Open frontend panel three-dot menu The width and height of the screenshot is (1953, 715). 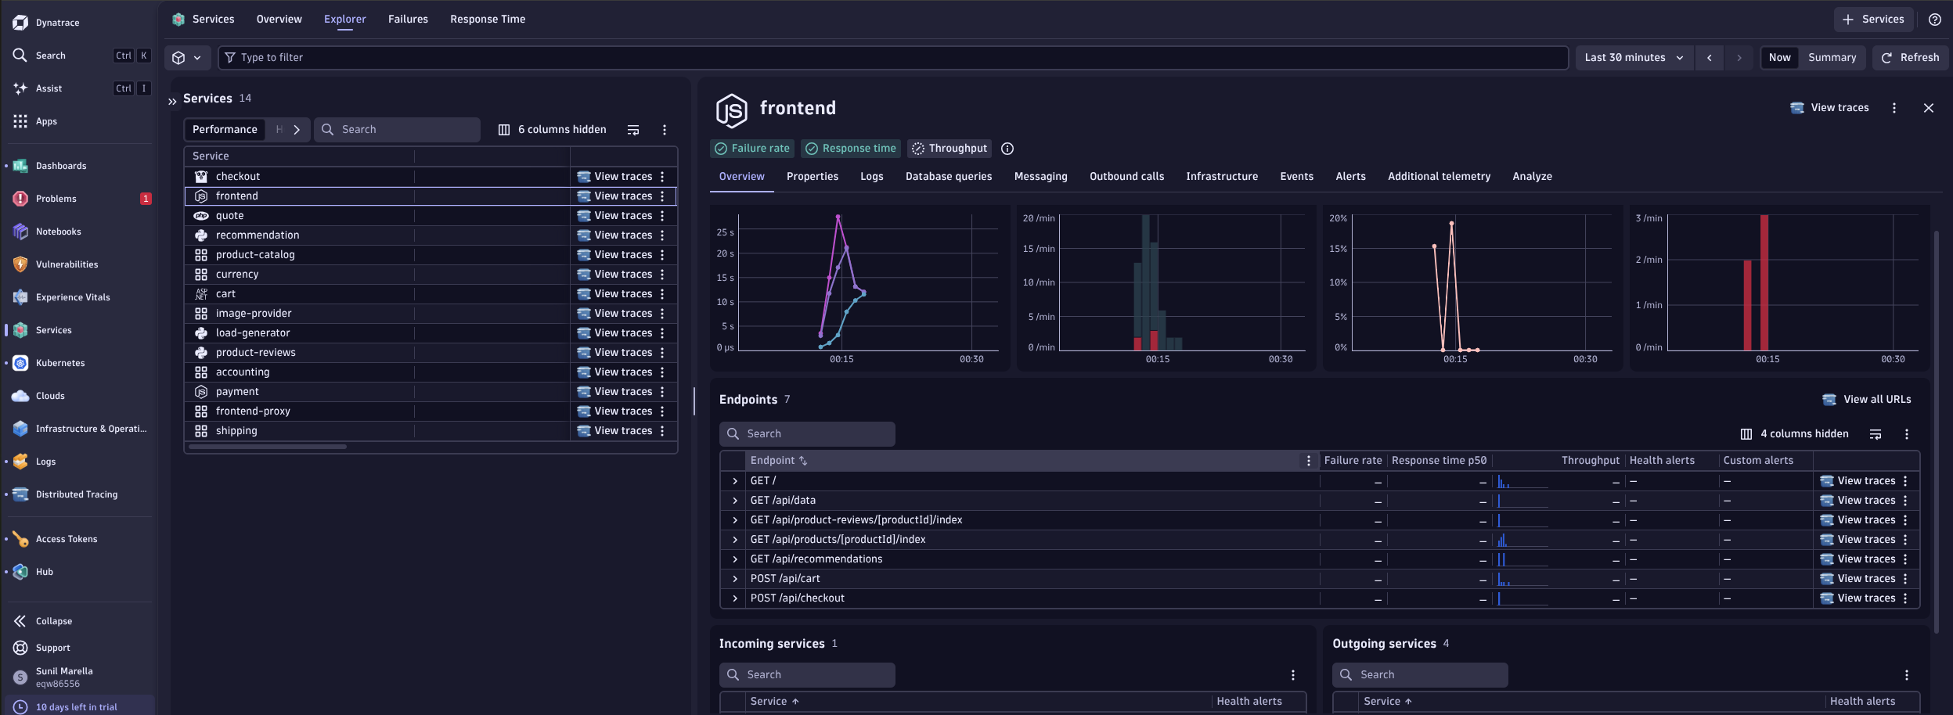[x=1894, y=108]
